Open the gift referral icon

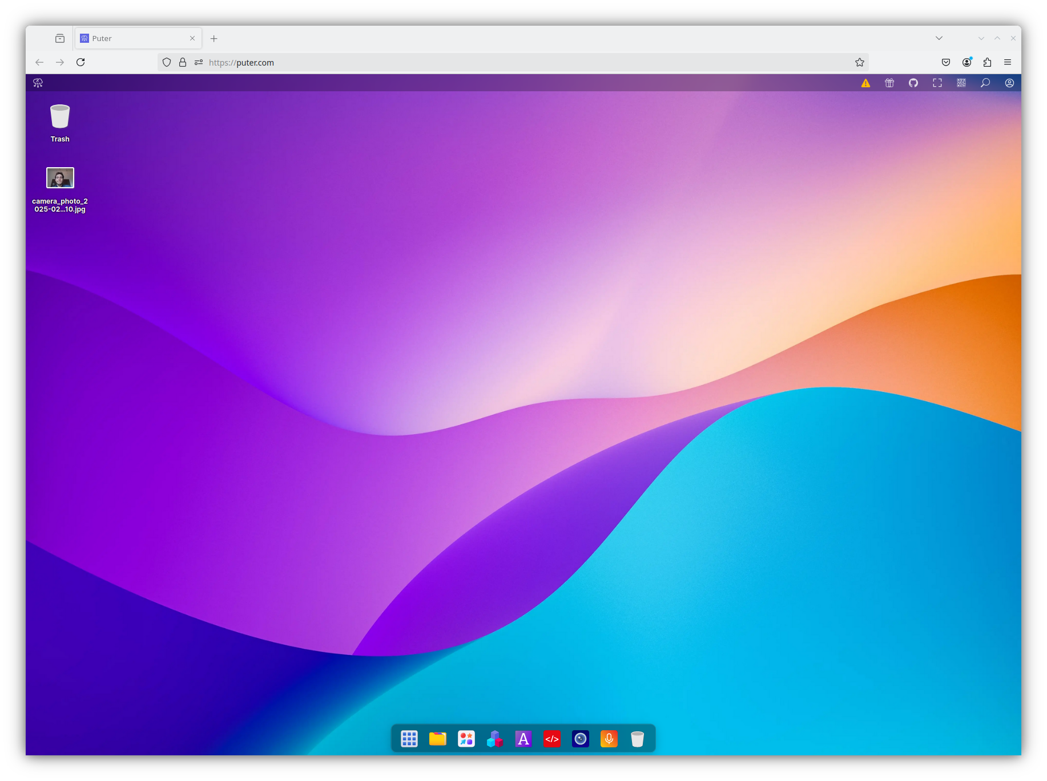click(x=889, y=83)
